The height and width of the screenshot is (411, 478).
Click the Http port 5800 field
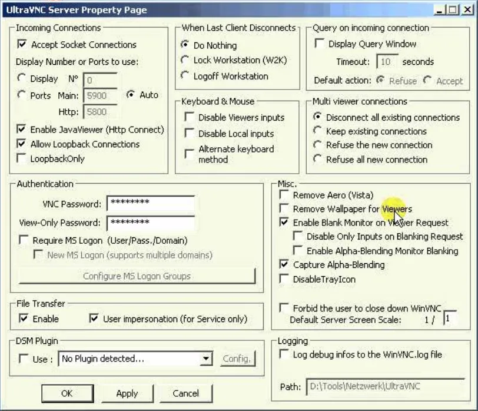pos(100,112)
